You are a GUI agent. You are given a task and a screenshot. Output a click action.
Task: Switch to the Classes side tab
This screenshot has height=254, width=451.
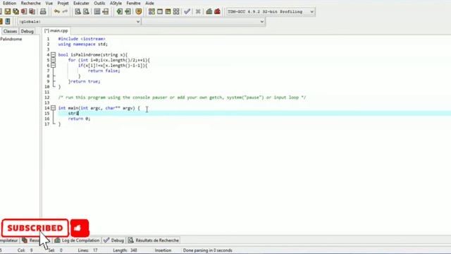[x=10, y=31]
